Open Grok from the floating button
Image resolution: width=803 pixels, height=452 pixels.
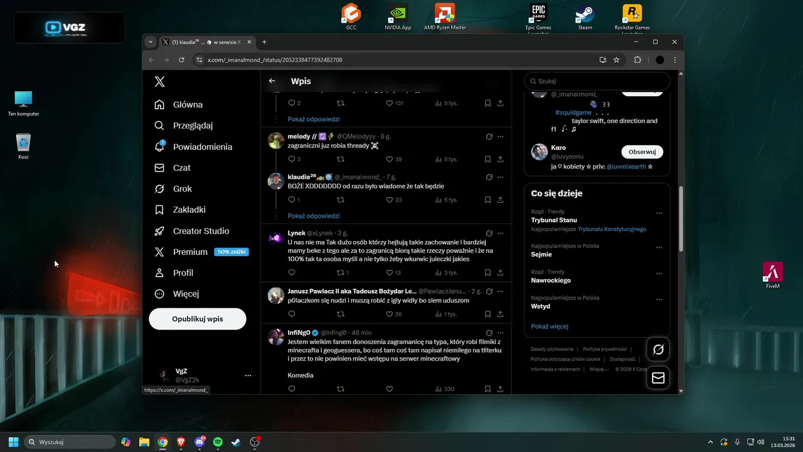(658, 350)
